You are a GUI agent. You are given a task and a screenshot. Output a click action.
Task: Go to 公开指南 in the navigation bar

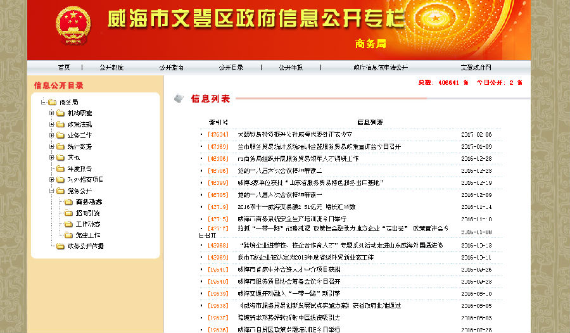tap(171, 68)
